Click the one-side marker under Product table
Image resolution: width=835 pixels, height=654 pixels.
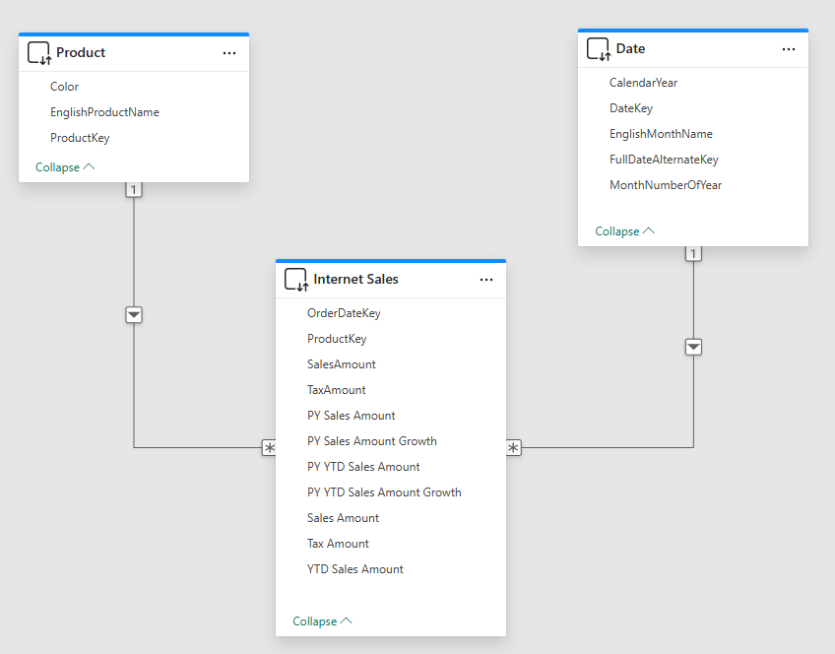(135, 190)
